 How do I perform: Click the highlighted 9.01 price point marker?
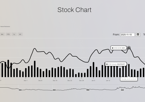129,48
